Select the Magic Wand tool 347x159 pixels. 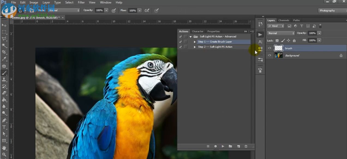(4, 45)
